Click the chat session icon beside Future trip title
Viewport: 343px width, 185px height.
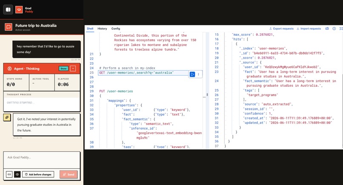(9, 27)
